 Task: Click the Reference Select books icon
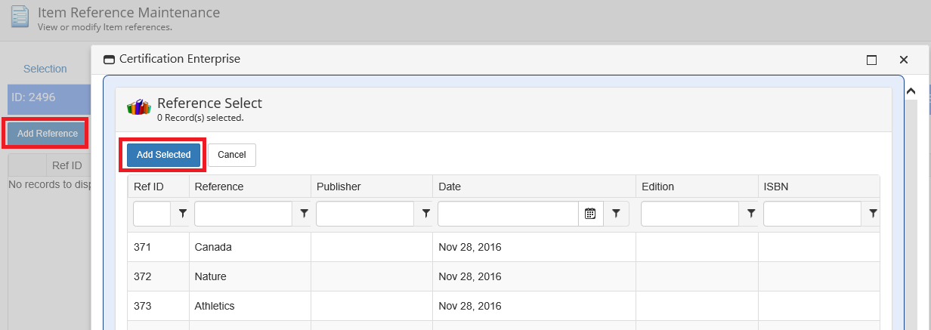139,106
